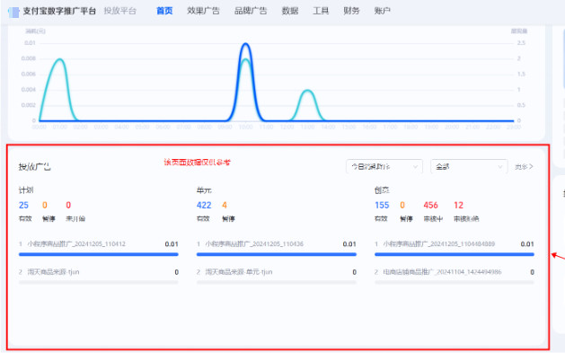Screen dimensions: 565x353
Task: Click the 投放平台 label in header
Action: (120, 11)
